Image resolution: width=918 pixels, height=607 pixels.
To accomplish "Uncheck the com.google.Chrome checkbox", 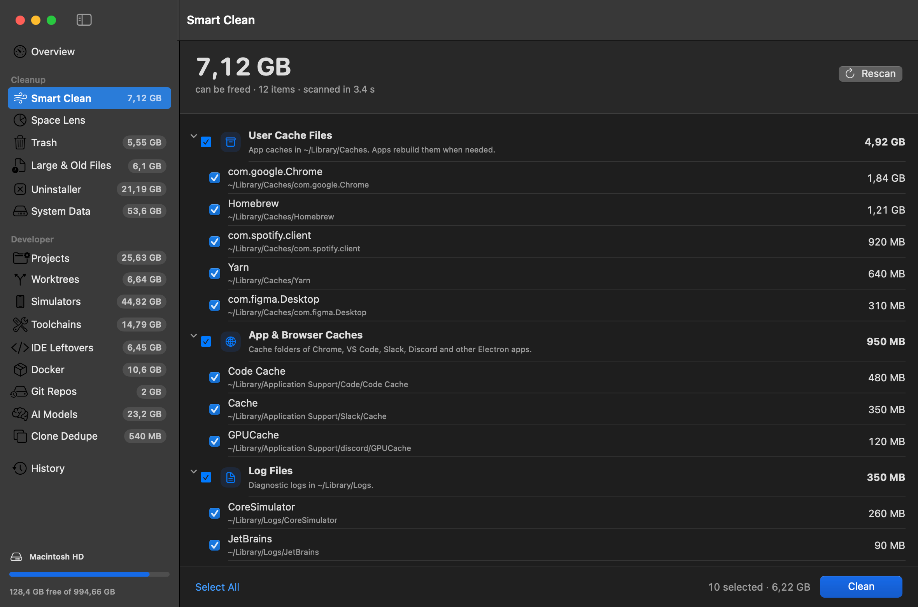I will click(x=214, y=178).
